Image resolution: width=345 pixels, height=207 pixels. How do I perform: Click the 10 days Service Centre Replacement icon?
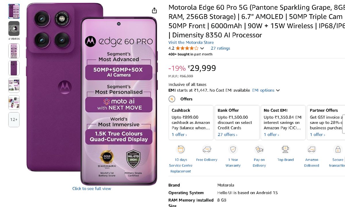[181, 149]
